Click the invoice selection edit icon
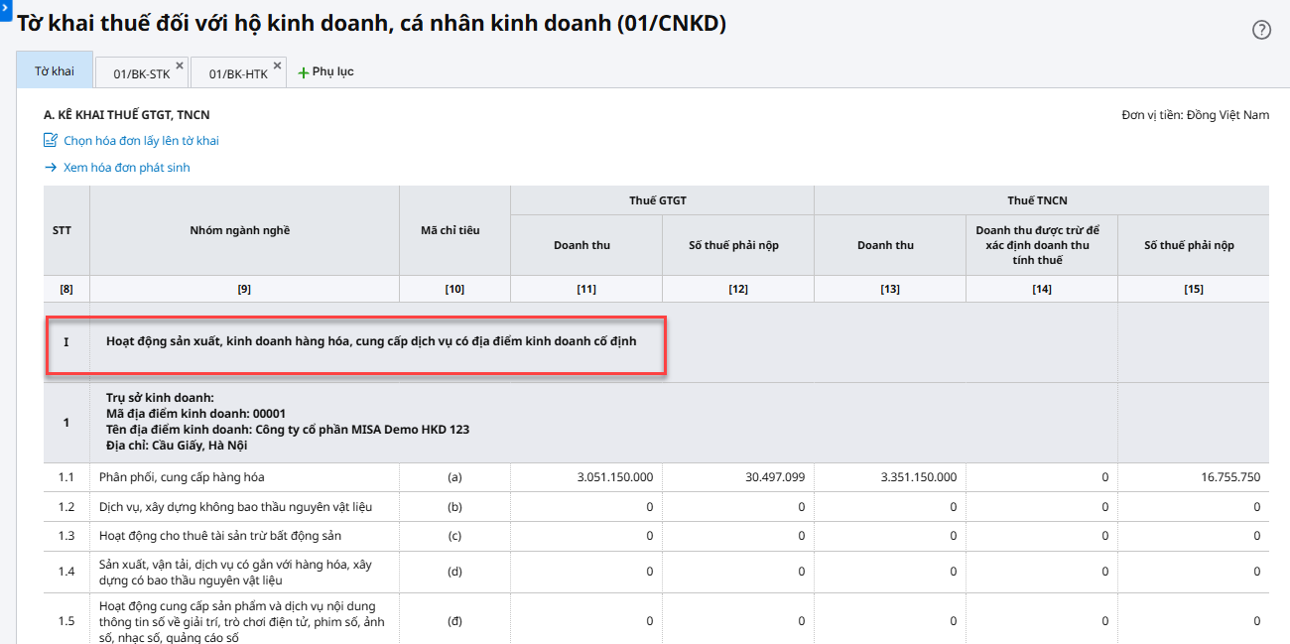Screen dimensions: 1290x644 51,141
